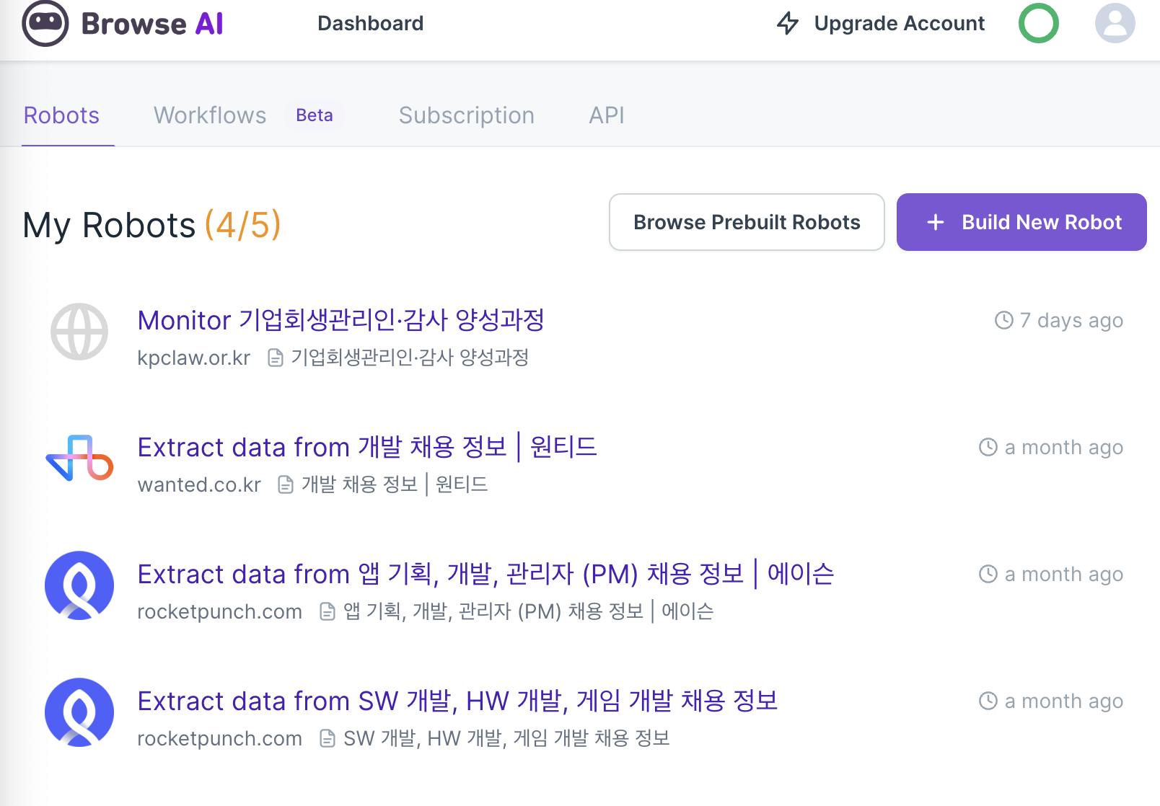Click the kpclaw.or.kr domain text
This screenshot has width=1160, height=806.
click(x=194, y=358)
